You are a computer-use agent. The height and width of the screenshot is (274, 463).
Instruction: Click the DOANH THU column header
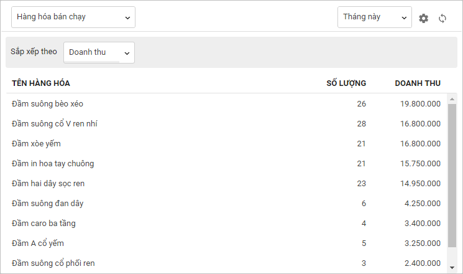pos(418,83)
